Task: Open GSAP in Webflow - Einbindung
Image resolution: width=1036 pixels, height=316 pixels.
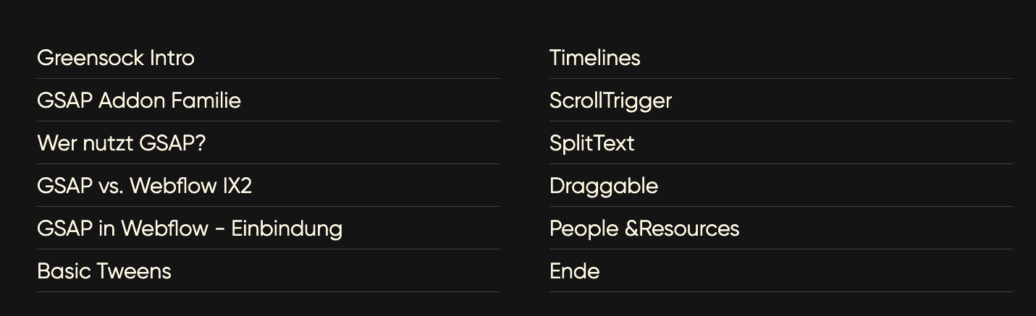Action: (x=268, y=229)
